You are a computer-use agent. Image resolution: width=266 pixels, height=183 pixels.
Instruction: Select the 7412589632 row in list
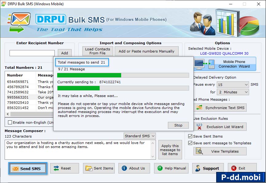[18, 92]
